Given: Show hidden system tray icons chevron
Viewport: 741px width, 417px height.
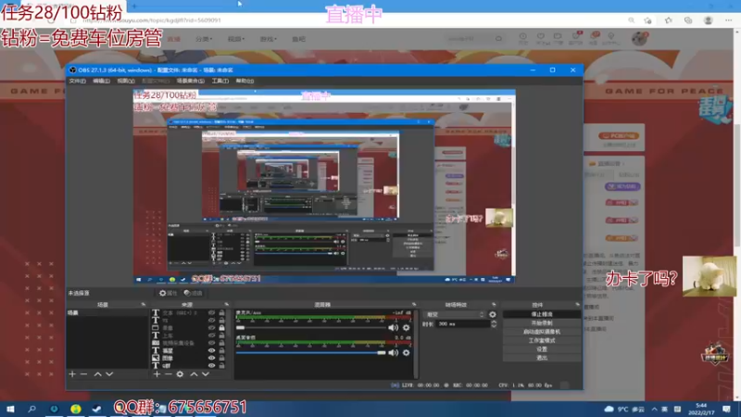Looking at the screenshot, I should click(x=654, y=409).
